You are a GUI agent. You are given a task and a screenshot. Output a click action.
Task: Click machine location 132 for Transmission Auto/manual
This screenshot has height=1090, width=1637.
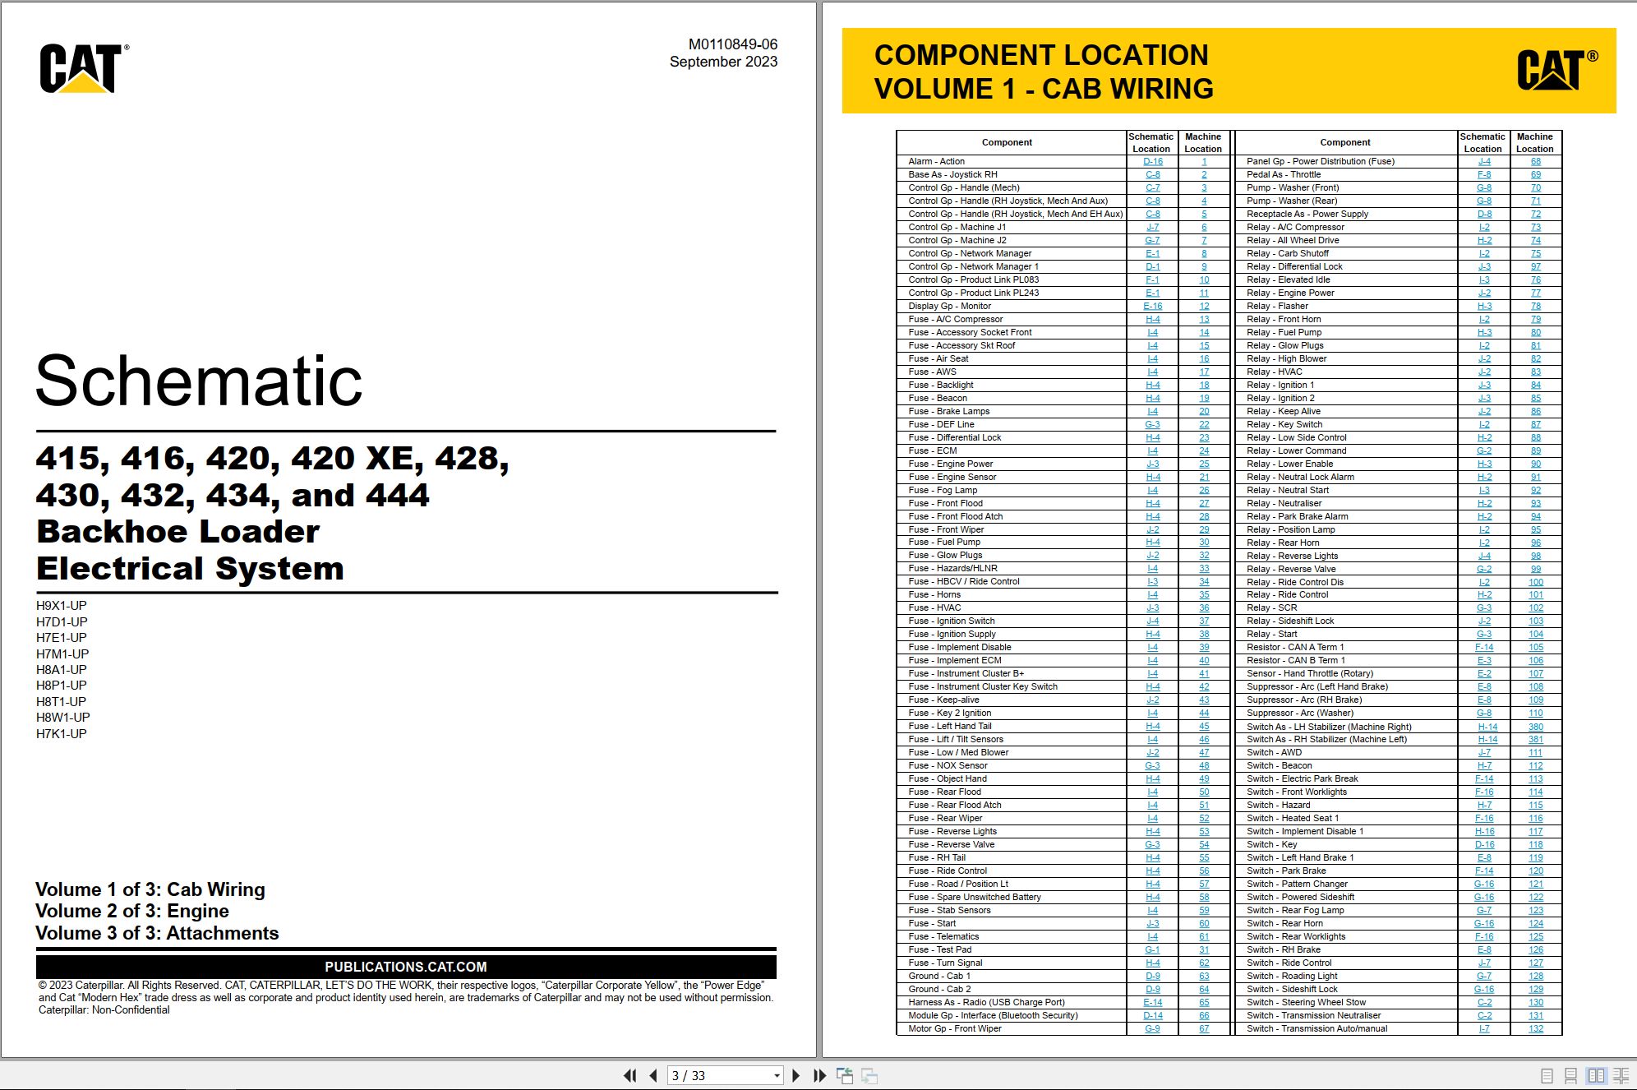(1536, 1029)
